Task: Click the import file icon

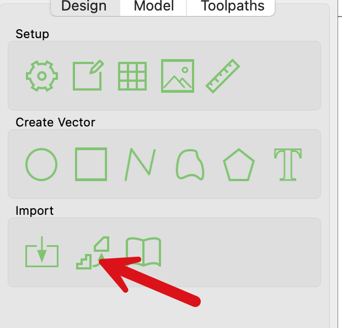Action: (42, 252)
